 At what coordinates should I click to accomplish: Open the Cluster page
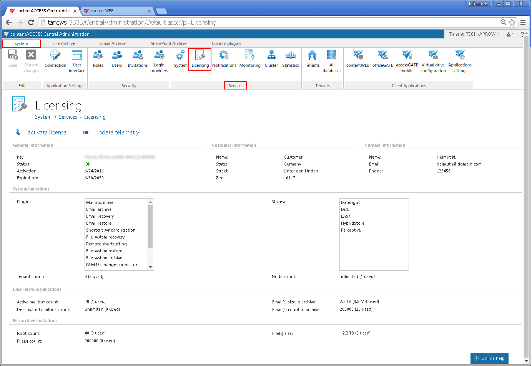pos(271,58)
